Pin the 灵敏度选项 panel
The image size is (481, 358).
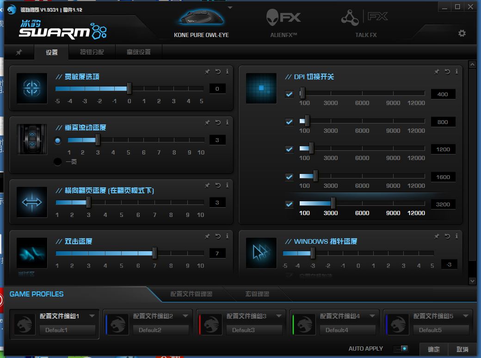(x=207, y=72)
